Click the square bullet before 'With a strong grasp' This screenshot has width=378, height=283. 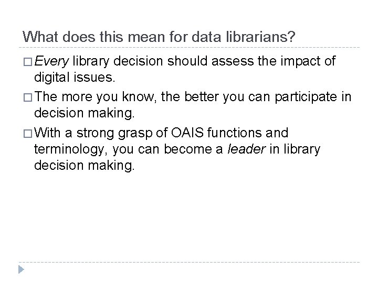click(28, 134)
